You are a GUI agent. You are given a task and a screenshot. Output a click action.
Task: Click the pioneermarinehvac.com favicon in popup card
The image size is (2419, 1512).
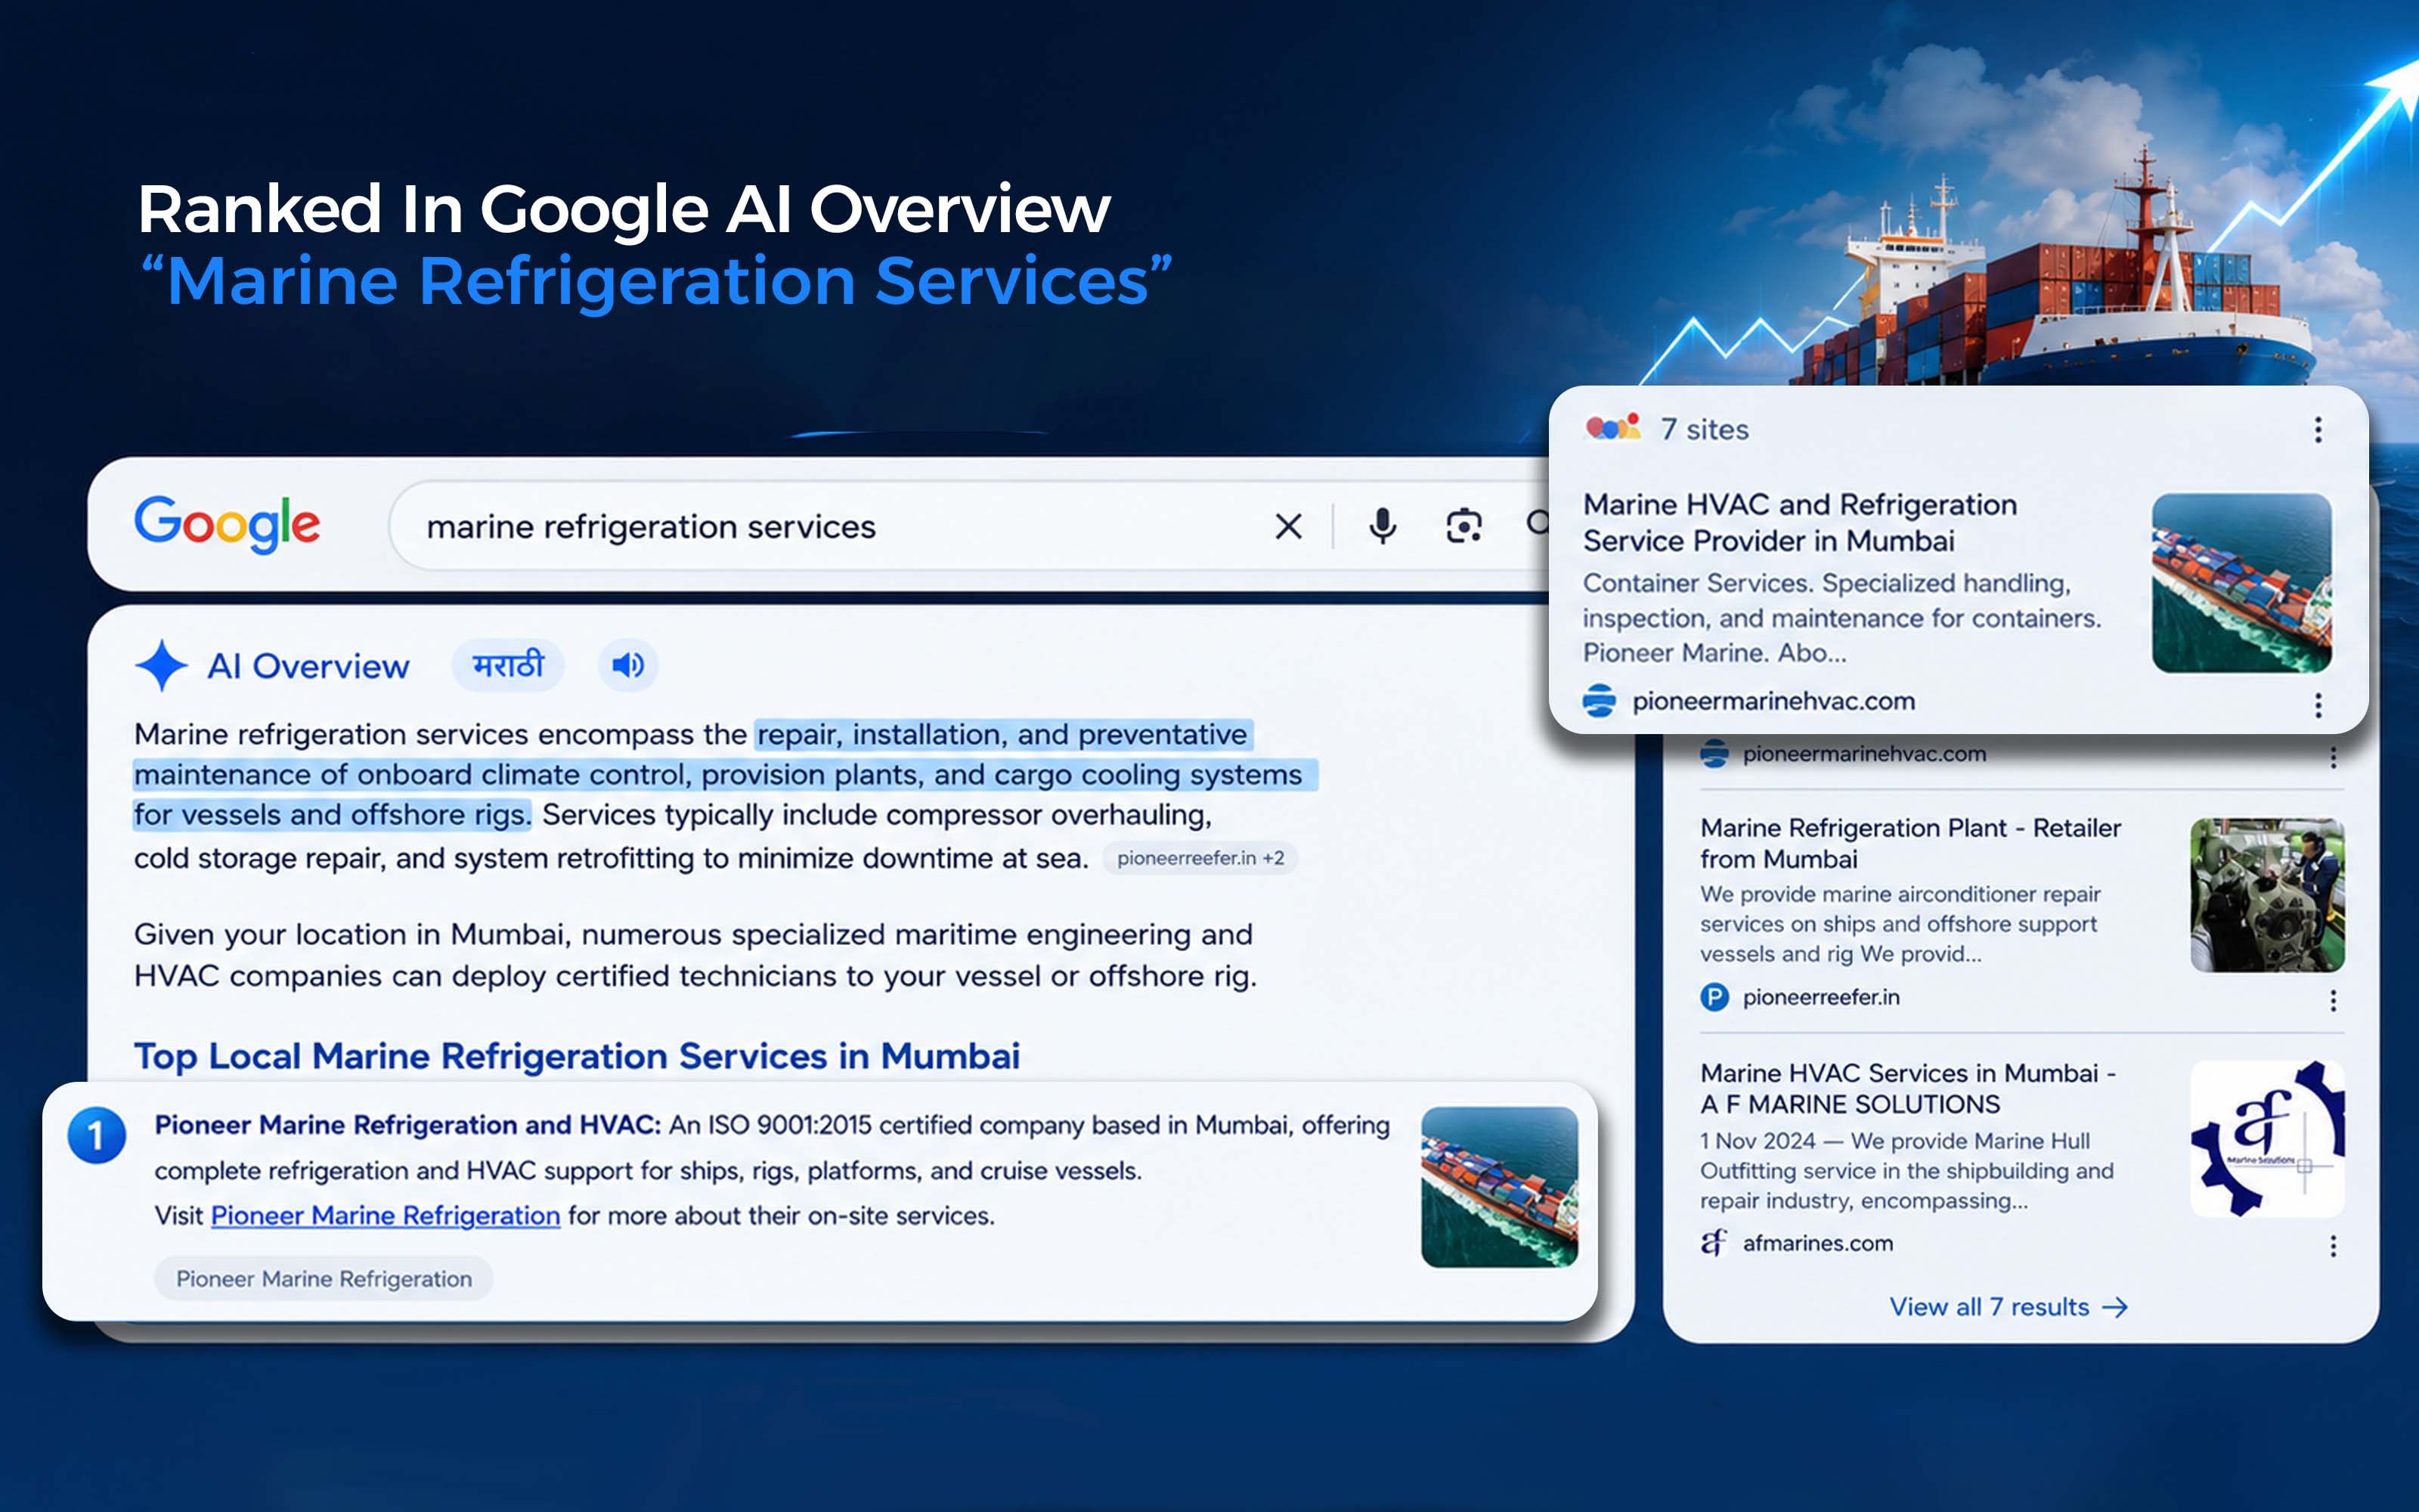point(1598,700)
